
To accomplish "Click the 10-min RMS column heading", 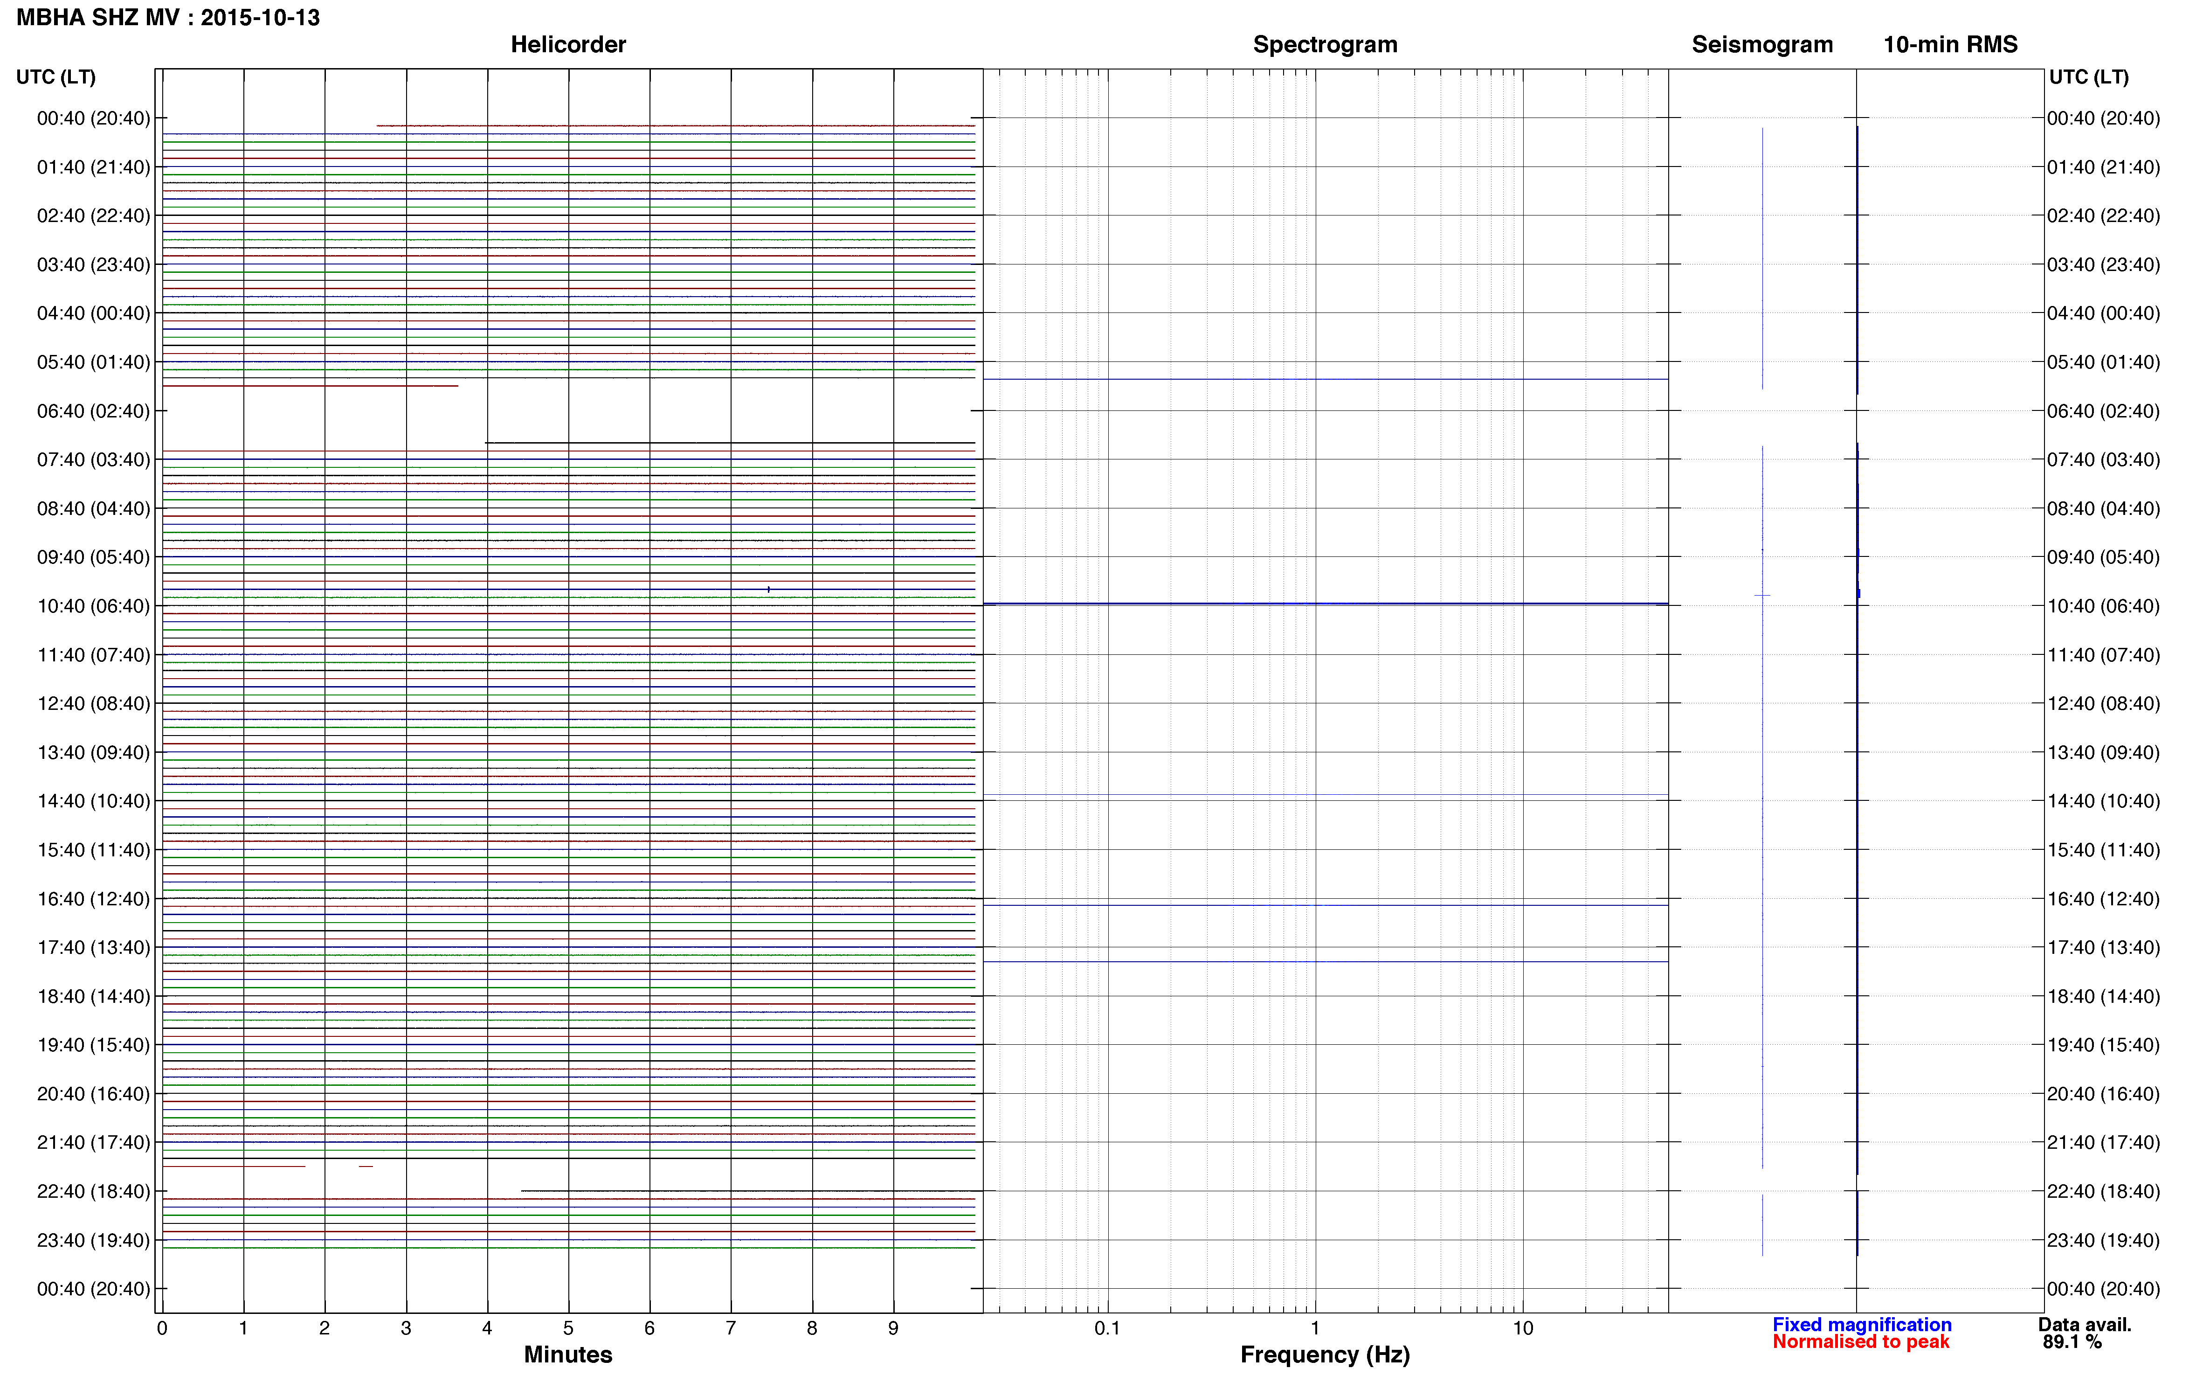I will [x=1951, y=44].
